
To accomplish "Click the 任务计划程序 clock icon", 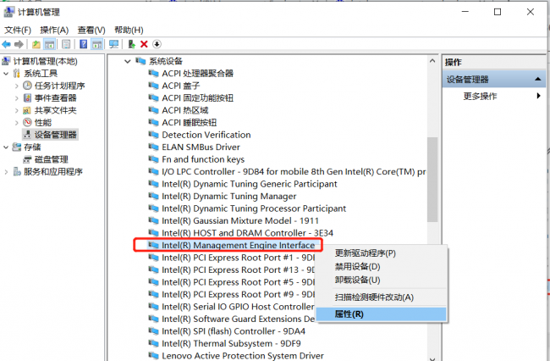I will pyautogui.click(x=27, y=86).
